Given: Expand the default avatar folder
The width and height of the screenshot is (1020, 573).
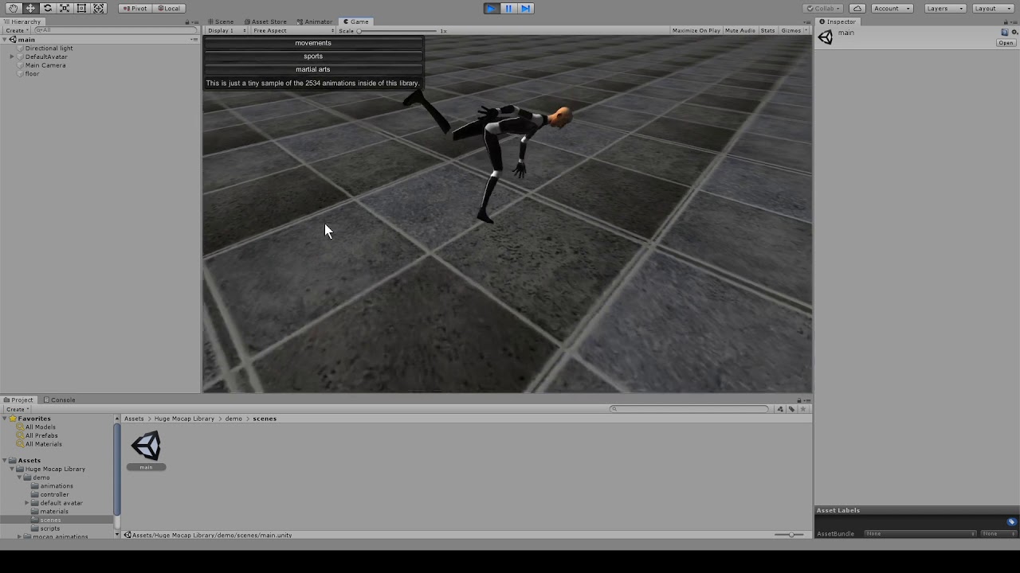Looking at the screenshot, I should click(26, 503).
